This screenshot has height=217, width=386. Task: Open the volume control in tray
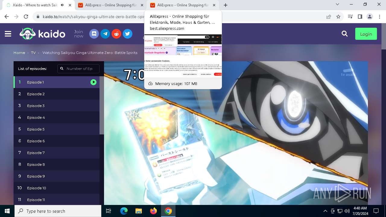[347, 211]
